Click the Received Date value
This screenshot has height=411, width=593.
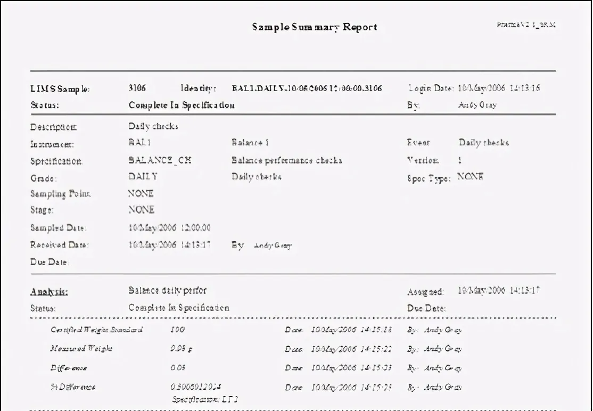169,245
